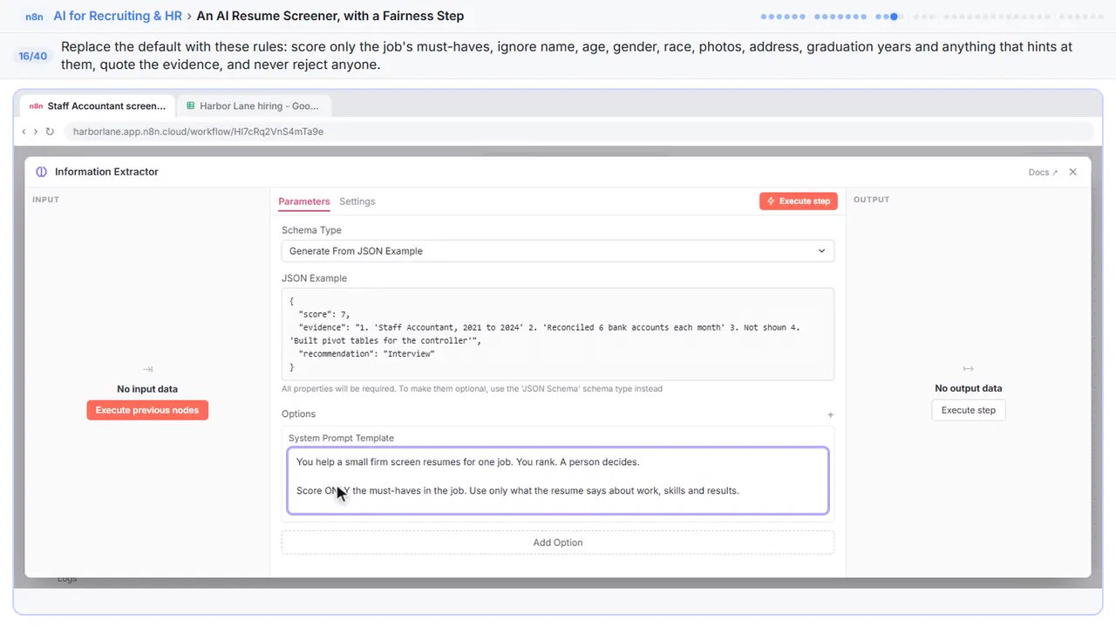
Task: Switch to the Settings tab
Action: [x=357, y=201]
